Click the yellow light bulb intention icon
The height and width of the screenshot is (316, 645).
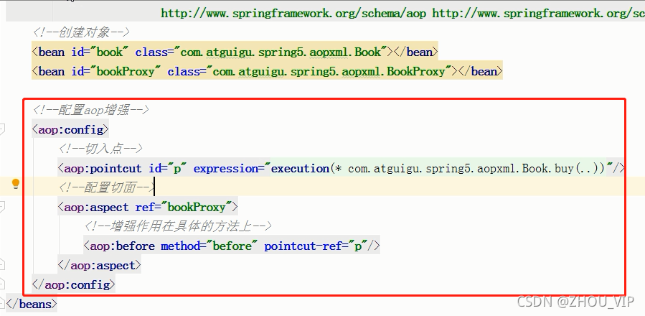16,184
